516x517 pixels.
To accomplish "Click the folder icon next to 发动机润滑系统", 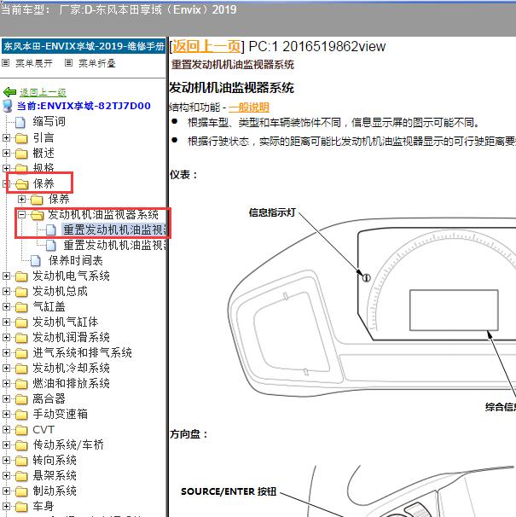I will click(21, 338).
